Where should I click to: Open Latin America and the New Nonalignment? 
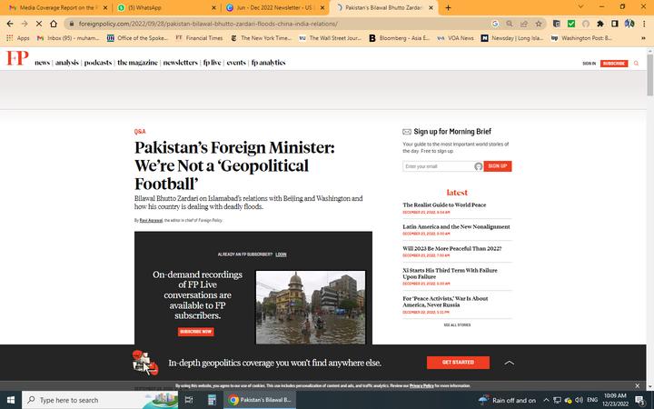456,226
